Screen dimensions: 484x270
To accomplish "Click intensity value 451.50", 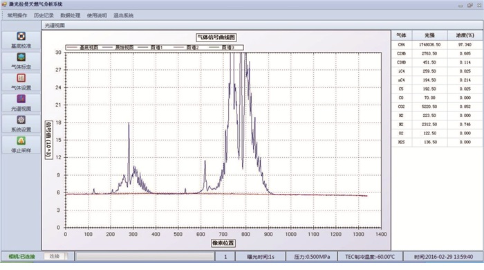I will point(429,62).
